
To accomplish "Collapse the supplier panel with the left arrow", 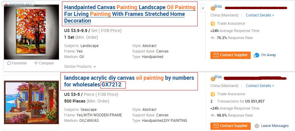I will tap(203, 9).
